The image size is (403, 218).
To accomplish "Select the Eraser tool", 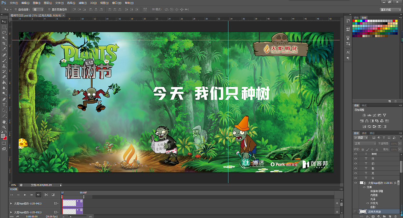I will click(x=4, y=77).
